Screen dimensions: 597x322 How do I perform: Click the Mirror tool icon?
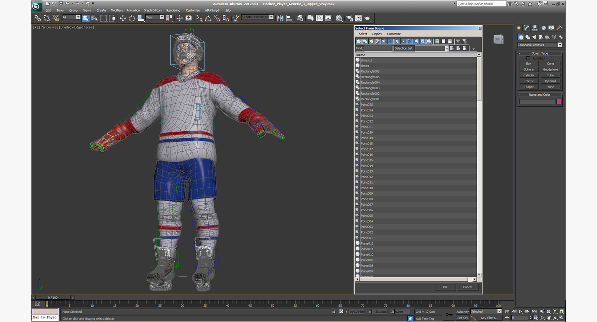pyautogui.click(x=281, y=18)
